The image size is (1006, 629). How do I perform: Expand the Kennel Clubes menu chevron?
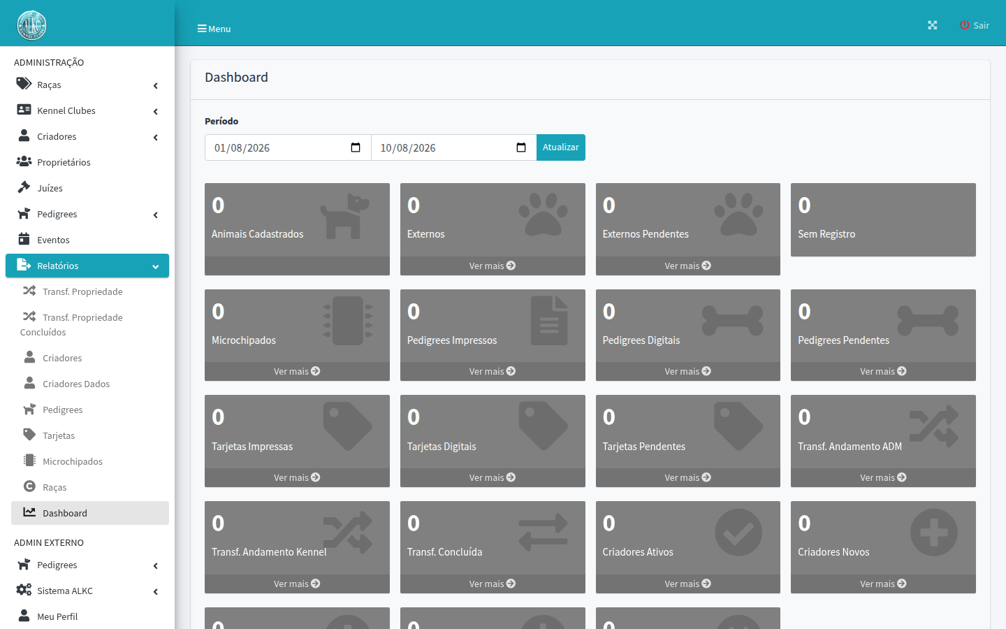coord(155,112)
